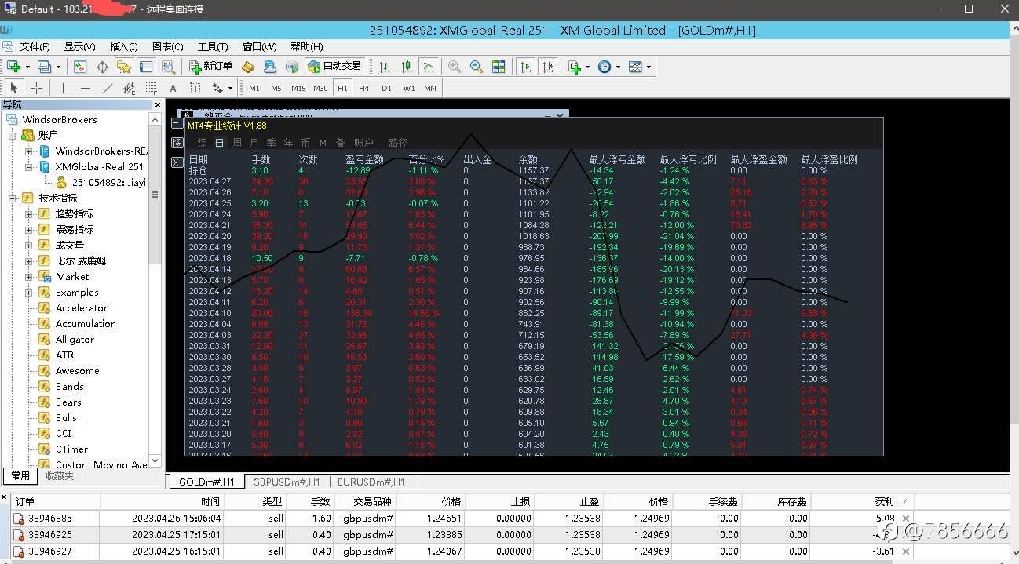Switch chart to MN timeframe
The width and height of the screenshot is (1019, 564).
coord(430,88)
